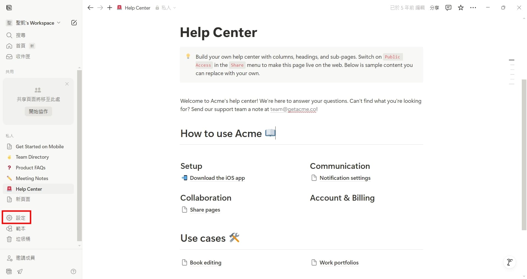Go back to the previous page
The image size is (527, 279).
click(90, 8)
